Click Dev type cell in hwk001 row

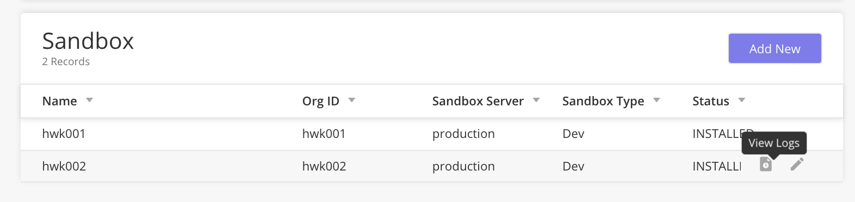(x=573, y=134)
